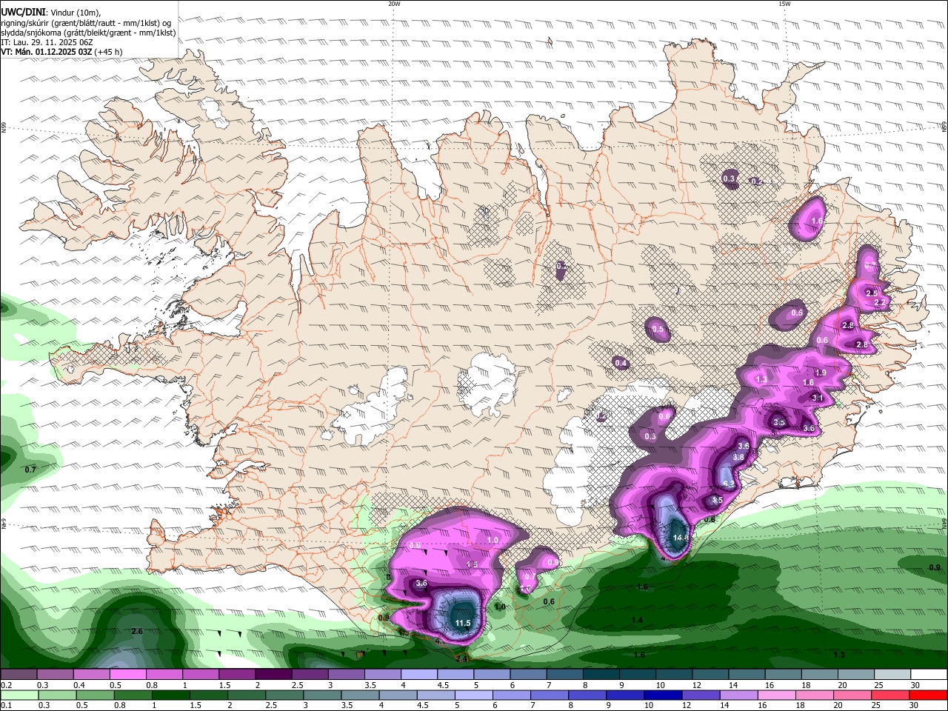Click the 14.8 precipitation maximum value
The width and height of the screenshot is (948, 711).
pos(681,538)
